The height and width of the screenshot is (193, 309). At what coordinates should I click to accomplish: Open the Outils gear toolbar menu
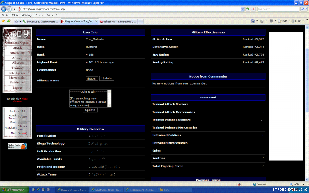point(297,21)
